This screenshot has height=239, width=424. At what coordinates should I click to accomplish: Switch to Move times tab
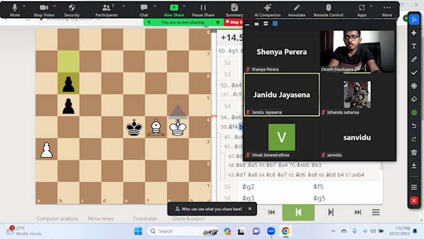pyautogui.click(x=101, y=218)
